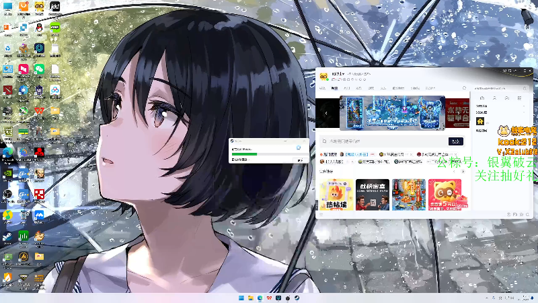Switch to the first navigation tab
The width and height of the screenshot is (538, 303).
click(322, 88)
